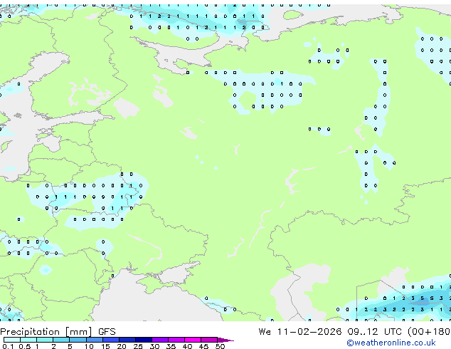Viewport: 451px width, 349px height.
Task: Click the 0.5–1 mm legend swatch
Action: coord(28,340)
